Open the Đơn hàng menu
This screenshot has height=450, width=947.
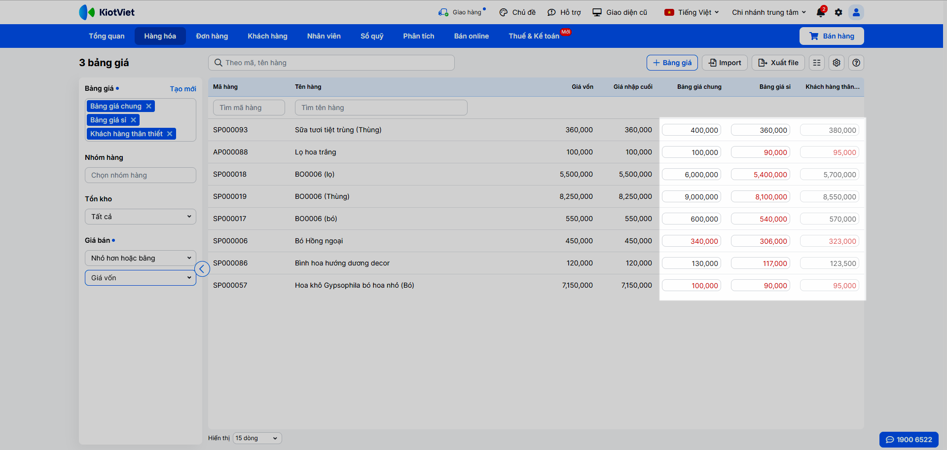click(212, 36)
